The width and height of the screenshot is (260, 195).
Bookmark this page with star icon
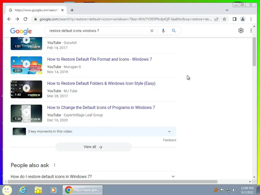pos(224,19)
